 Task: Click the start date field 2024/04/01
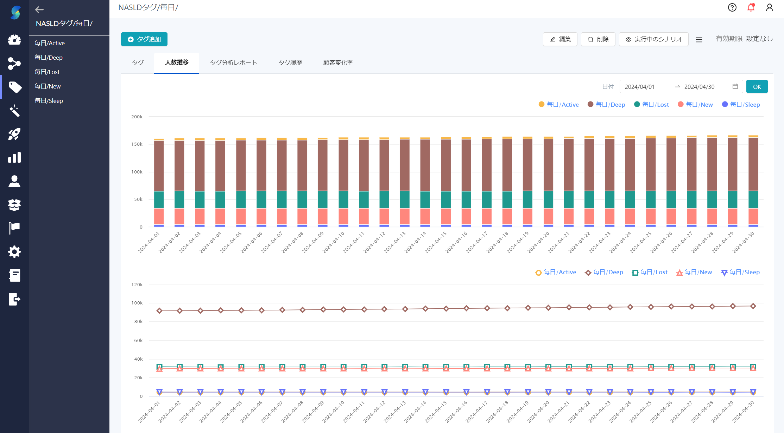click(640, 87)
